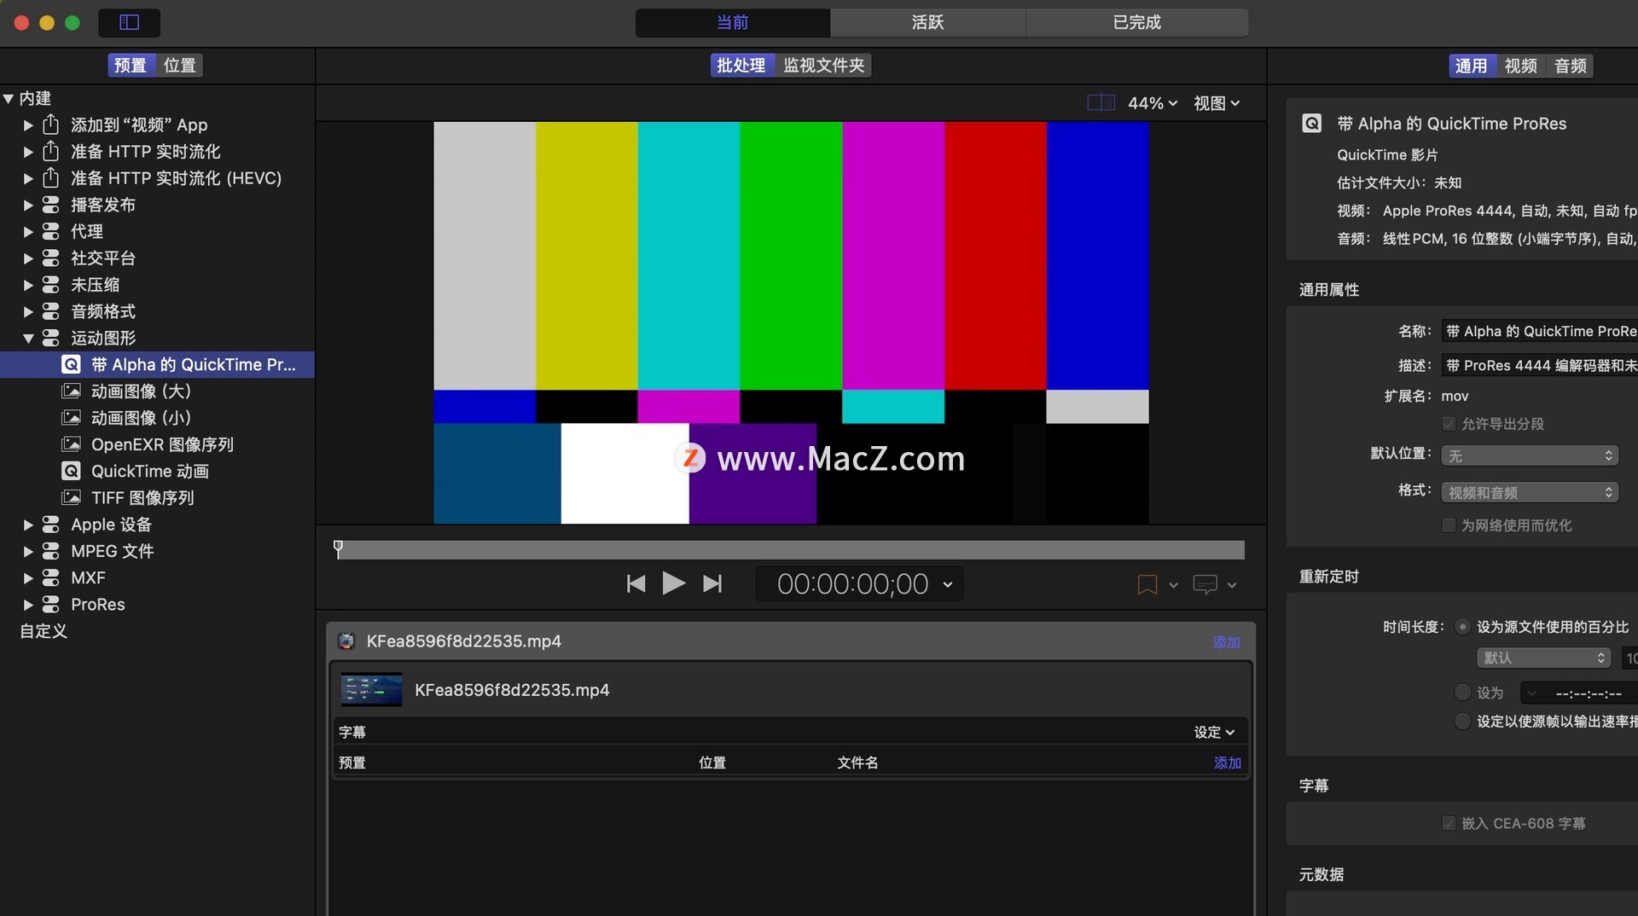Click 添加 link in job header
Image resolution: width=1638 pixels, height=916 pixels.
pyautogui.click(x=1226, y=642)
